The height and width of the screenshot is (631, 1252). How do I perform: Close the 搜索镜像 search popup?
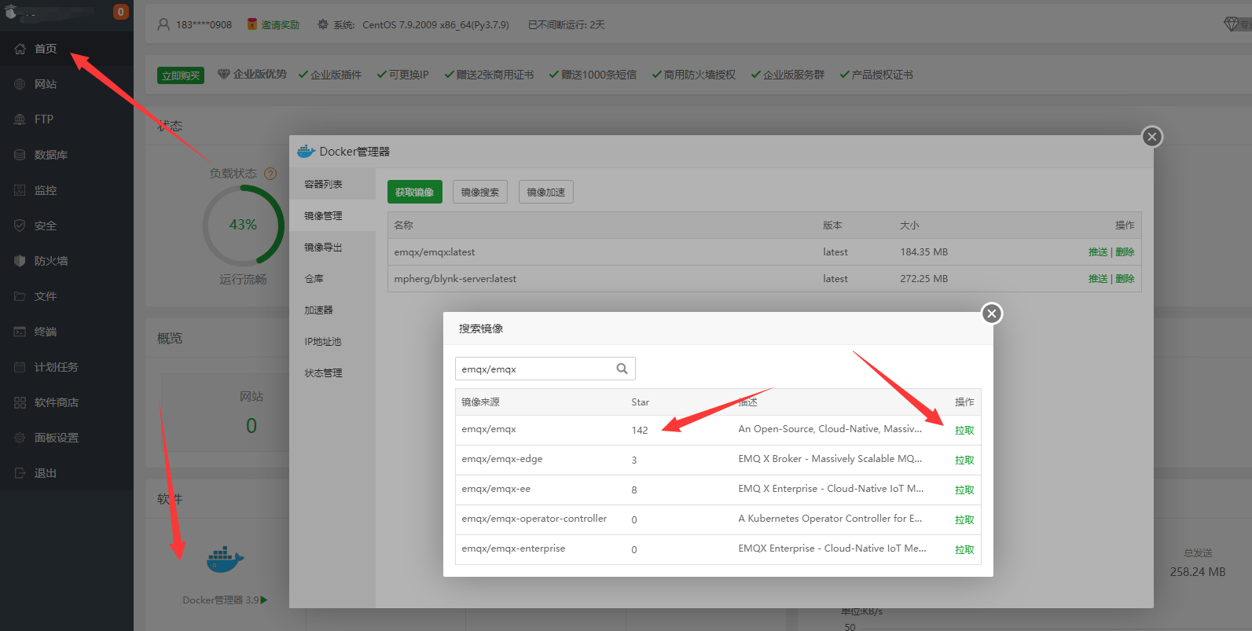pyautogui.click(x=992, y=314)
